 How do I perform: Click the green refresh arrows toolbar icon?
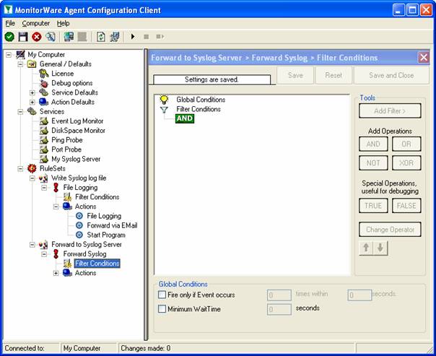pyautogui.click(x=101, y=37)
